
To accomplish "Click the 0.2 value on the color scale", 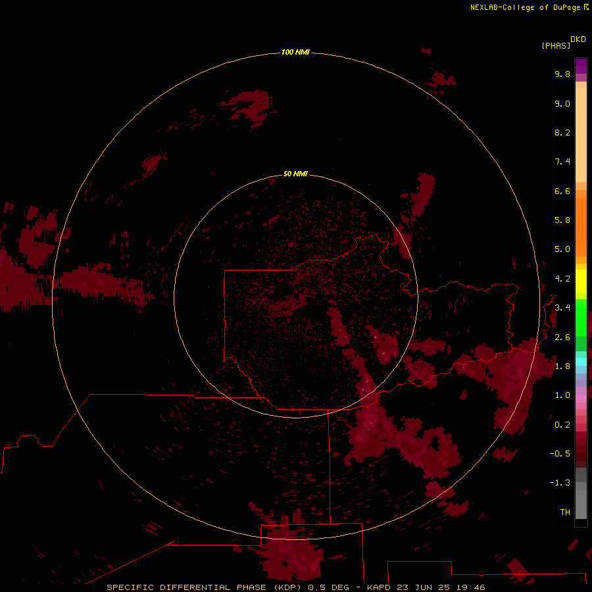I will tap(562, 425).
